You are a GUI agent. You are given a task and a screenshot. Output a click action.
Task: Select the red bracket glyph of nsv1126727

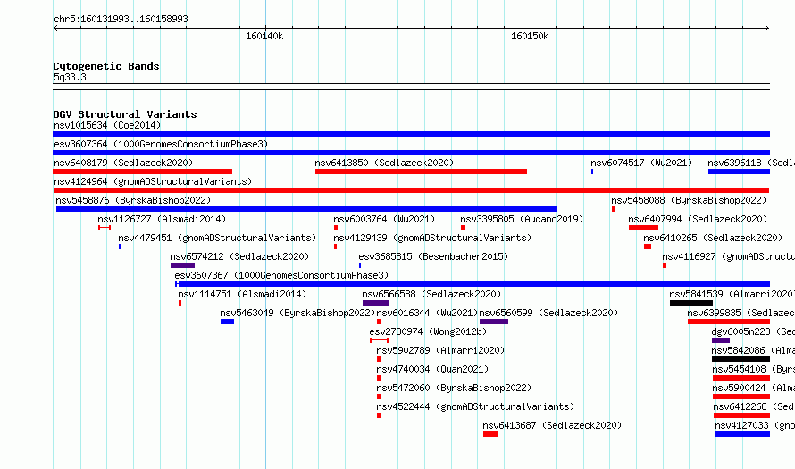point(105,228)
